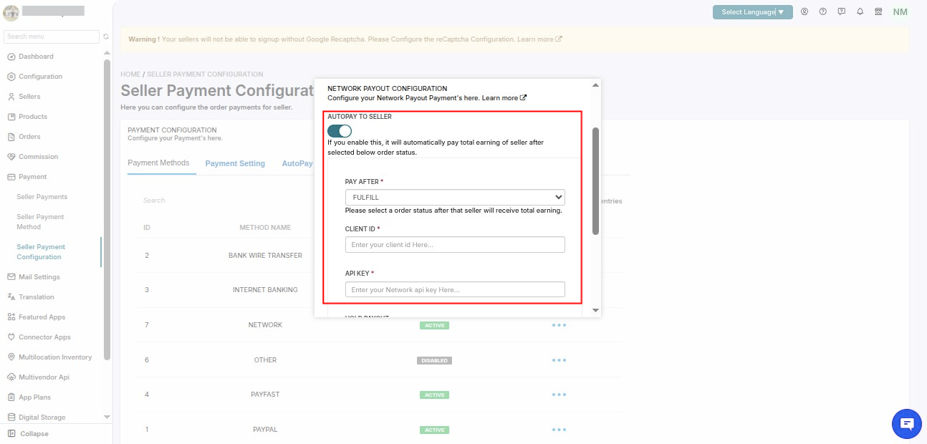Click Learn more link in warning banner

click(539, 39)
